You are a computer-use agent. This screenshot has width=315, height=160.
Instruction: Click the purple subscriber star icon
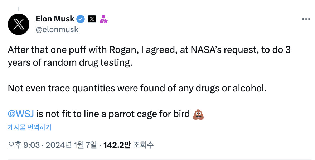click(103, 19)
